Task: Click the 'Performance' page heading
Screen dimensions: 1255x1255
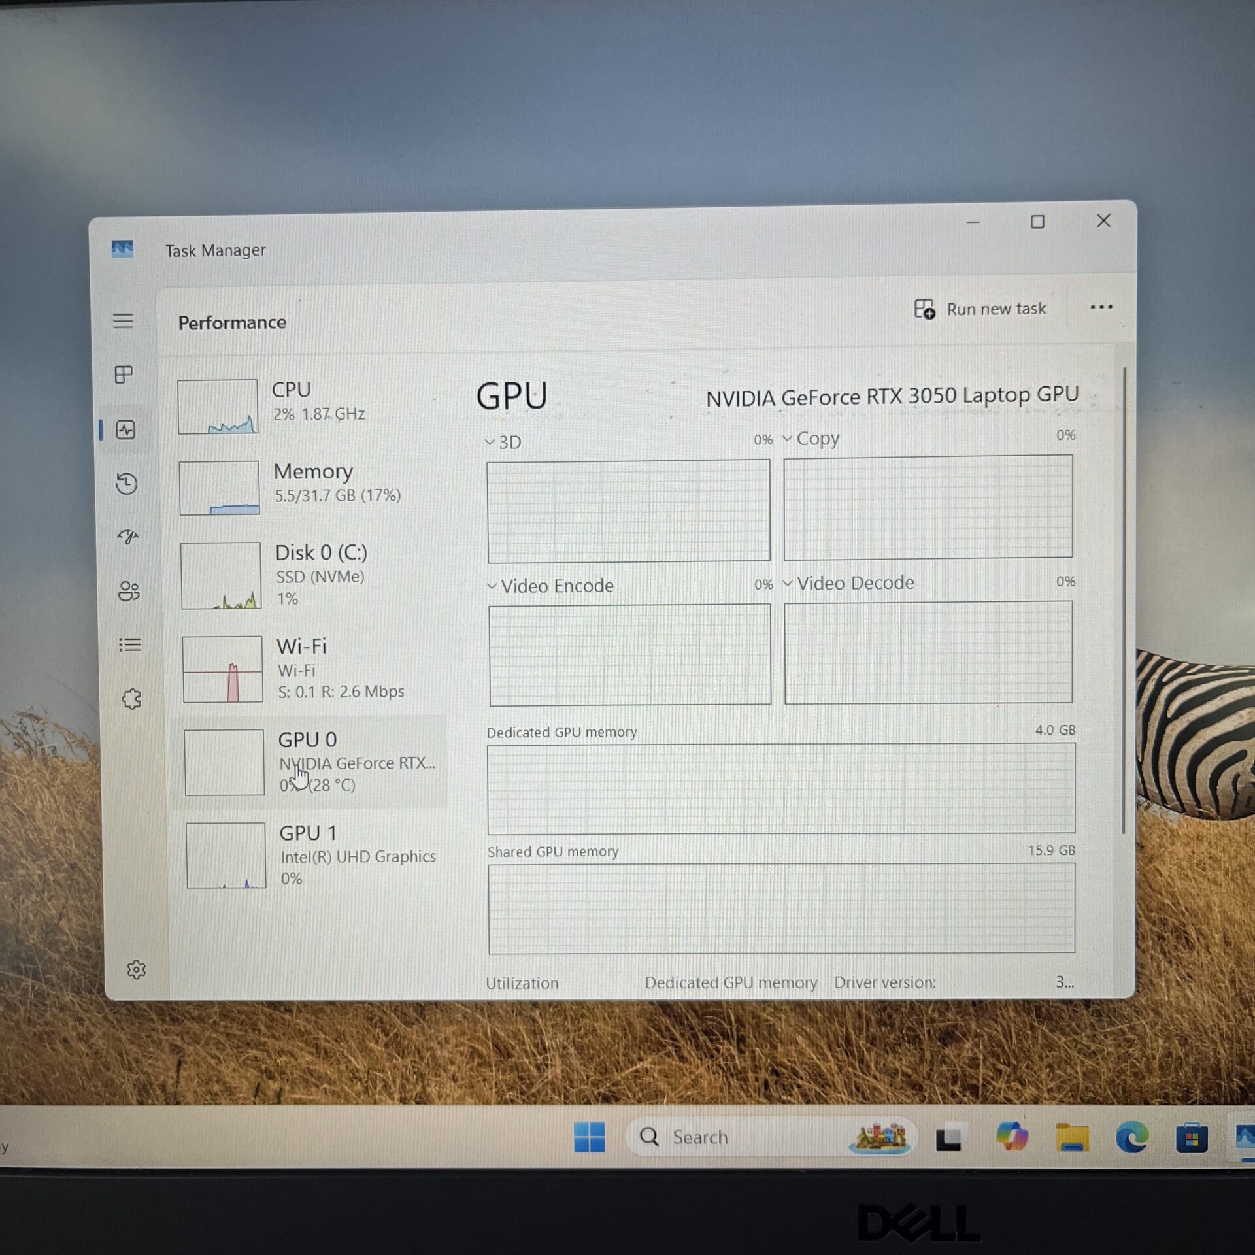Action: coord(232,322)
